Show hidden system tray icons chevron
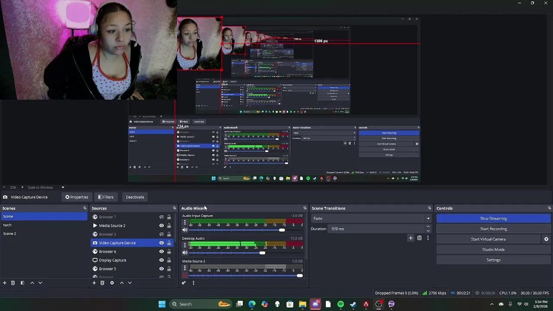Screen dimensions: 553x311 492,304
